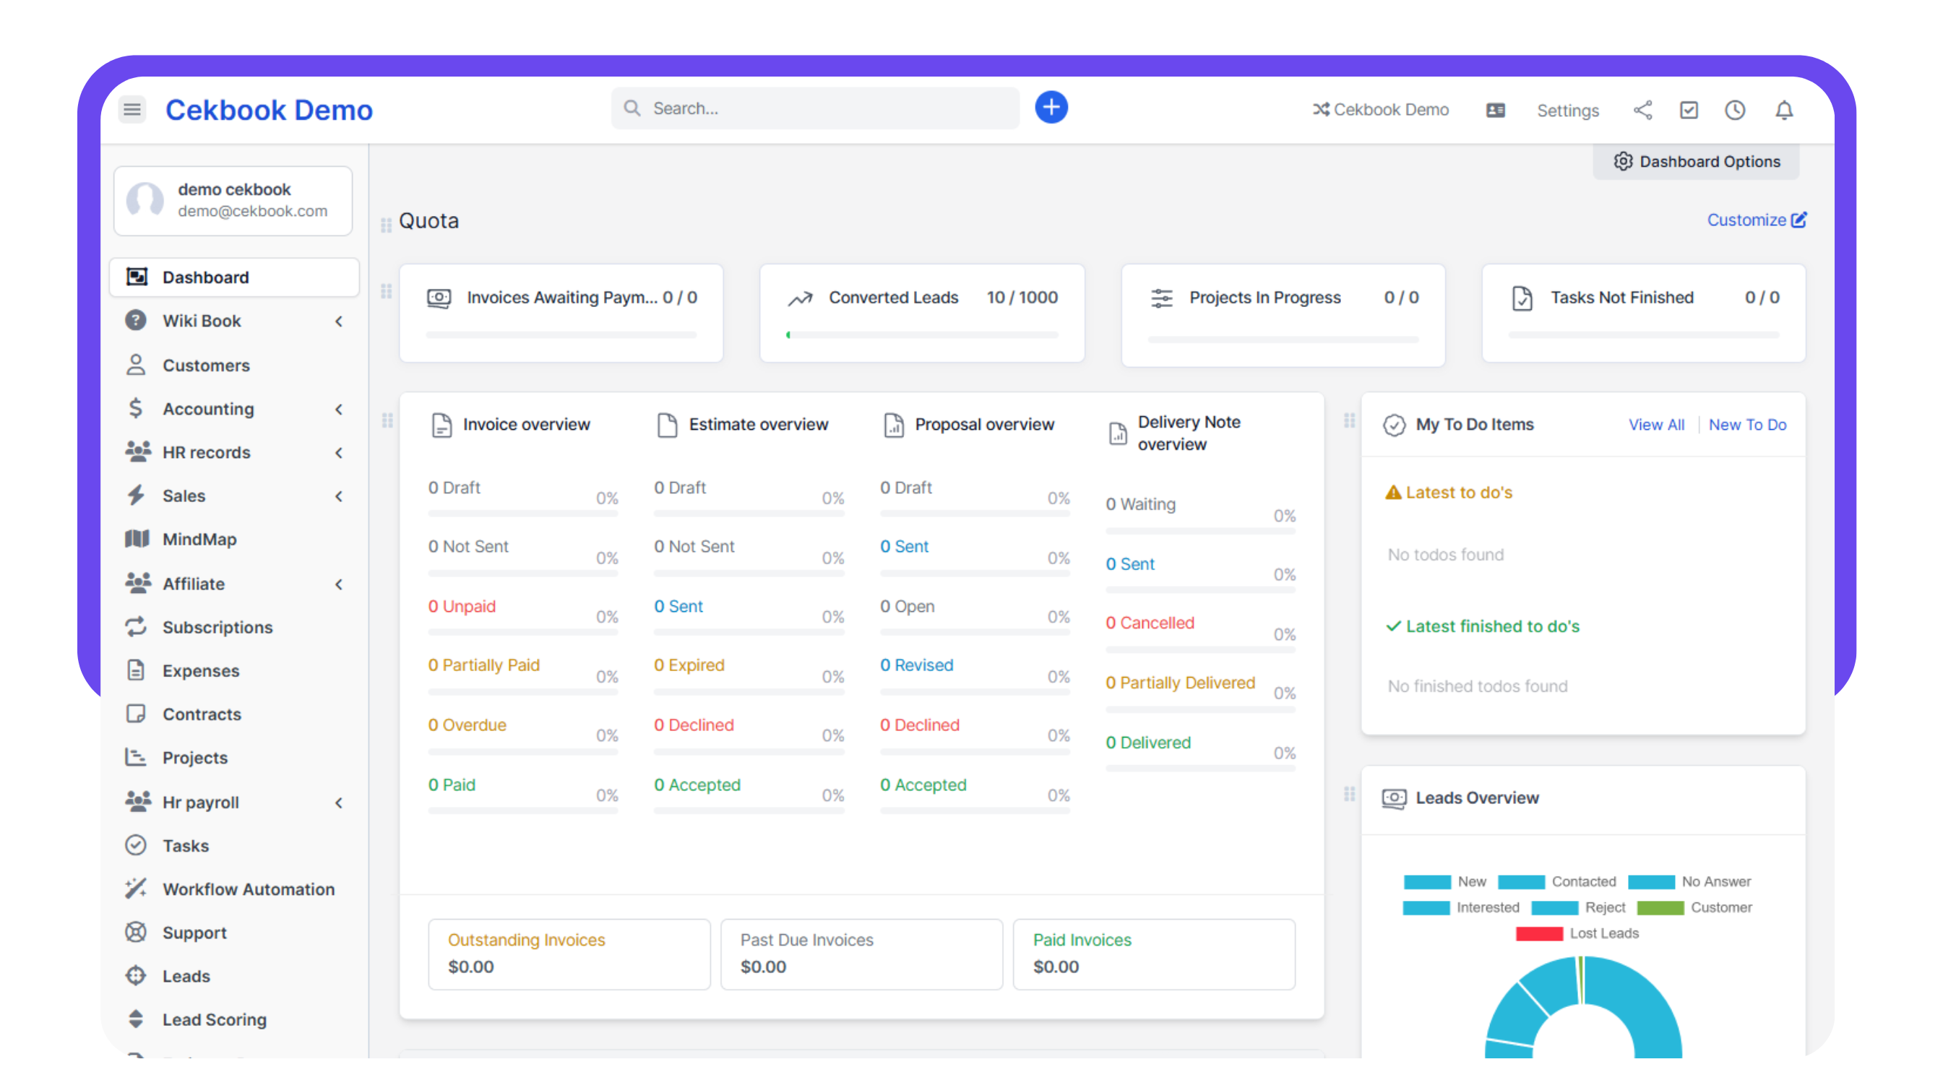Viewport: 1943px width, 1080px height.
Task: Click the notifications bell icon
Action: pos(1784,110)
